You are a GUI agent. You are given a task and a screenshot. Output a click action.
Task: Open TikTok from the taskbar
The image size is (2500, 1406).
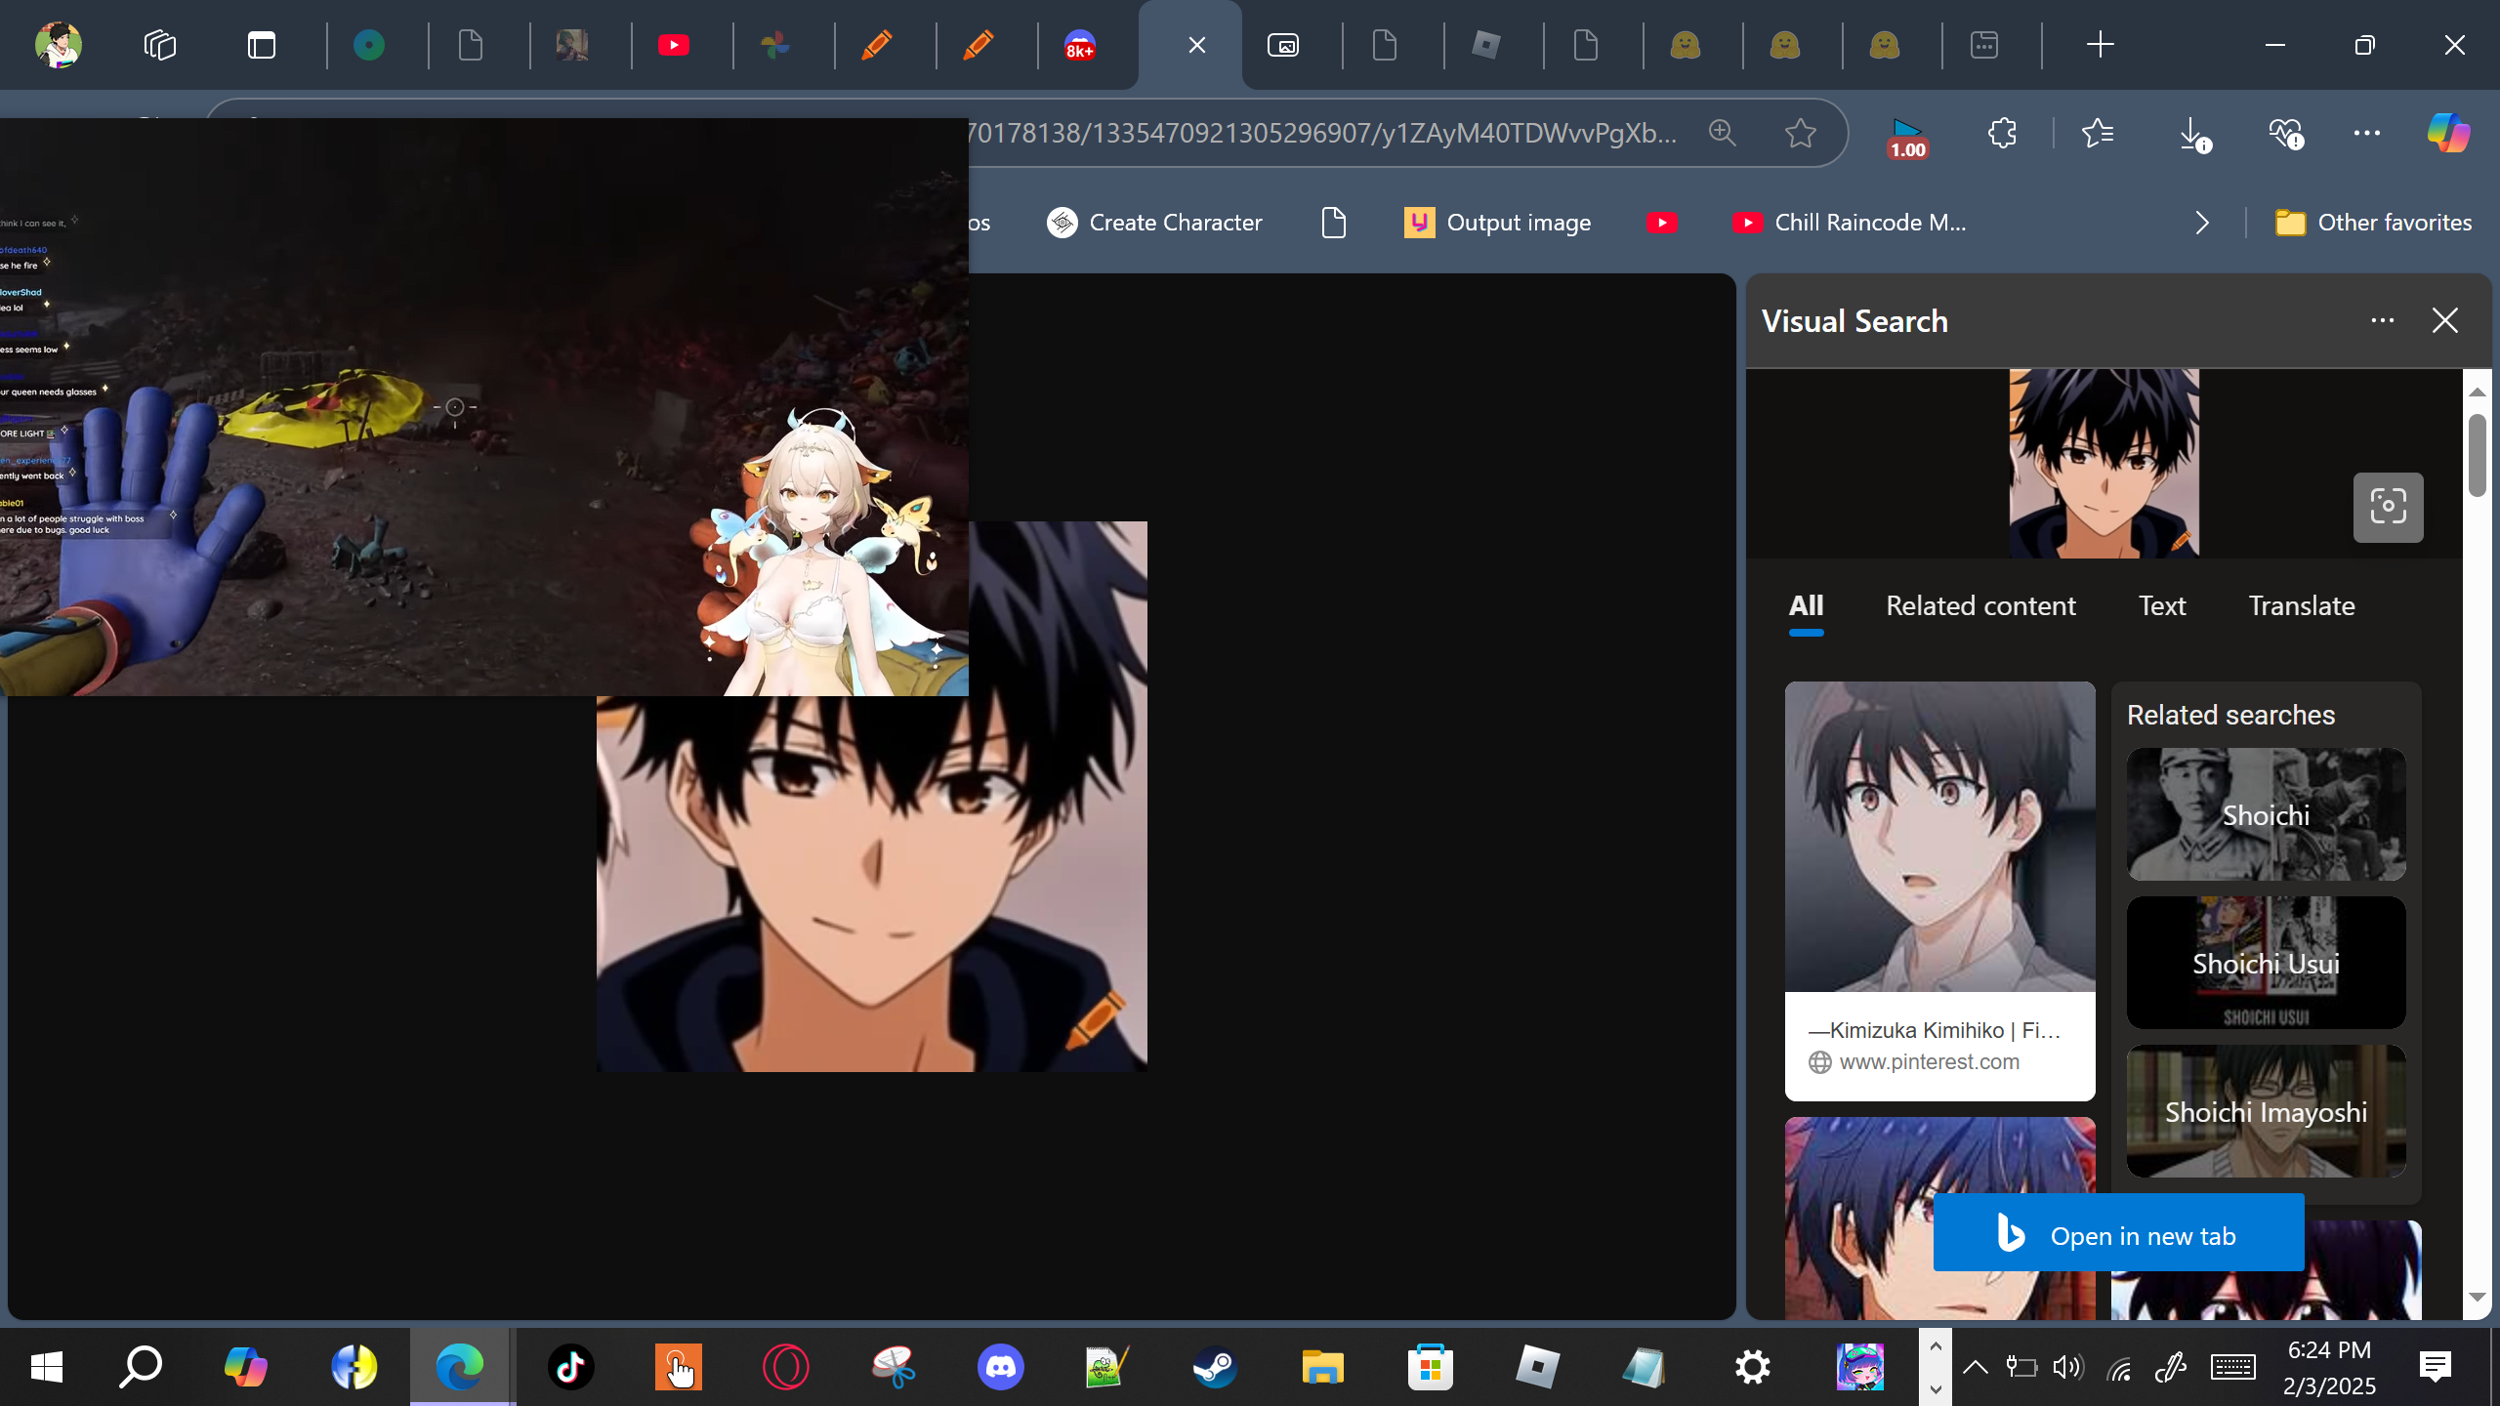pyautogui.click(x=570, y=1367)
